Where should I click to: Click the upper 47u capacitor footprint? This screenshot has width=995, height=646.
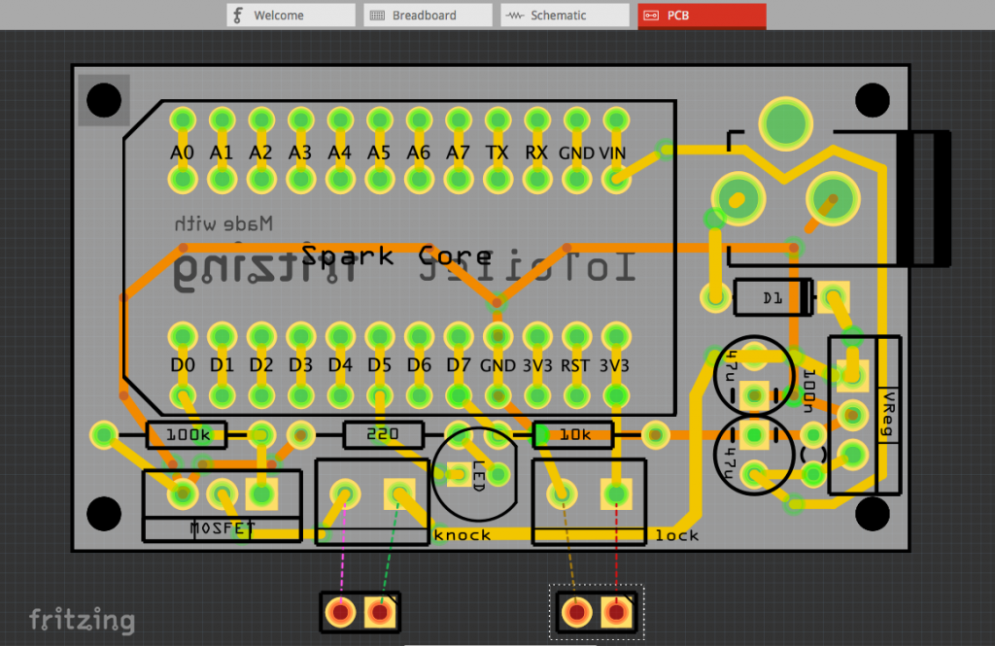(753, 373)
